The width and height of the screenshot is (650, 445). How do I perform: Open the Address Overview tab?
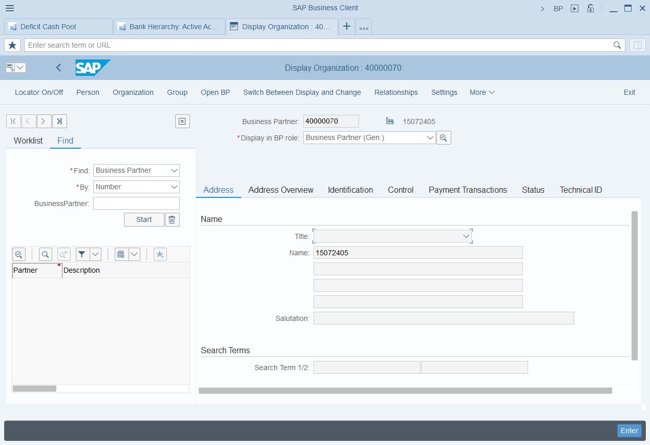coord(281,190)
